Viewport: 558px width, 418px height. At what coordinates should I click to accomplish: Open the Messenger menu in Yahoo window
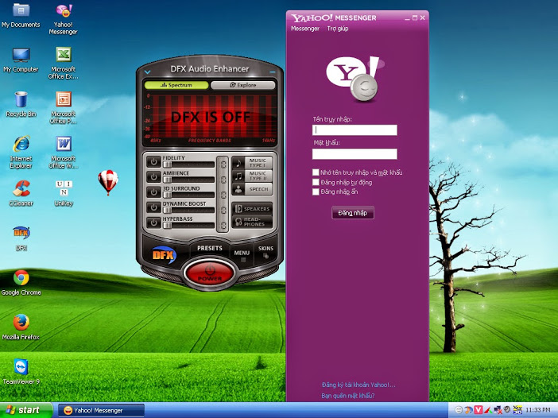tap(305, 29)
